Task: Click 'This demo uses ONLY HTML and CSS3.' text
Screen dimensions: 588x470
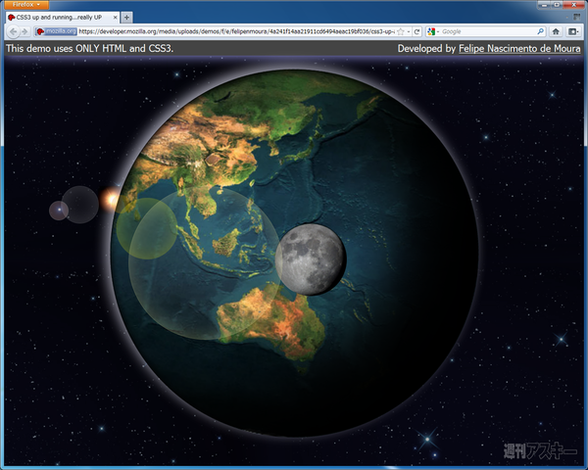Action: coord(89,48)
